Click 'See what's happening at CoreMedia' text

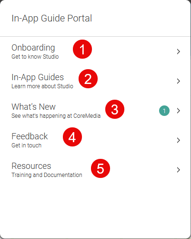click(x=56, y=116)
